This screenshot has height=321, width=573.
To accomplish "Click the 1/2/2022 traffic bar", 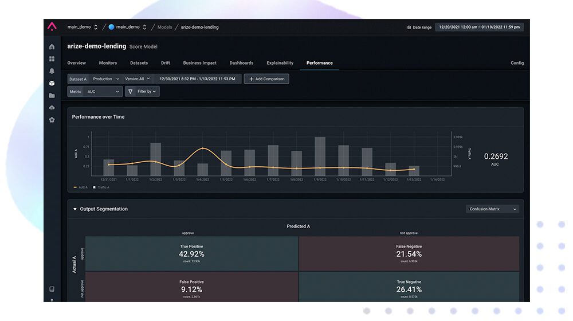I will 156,159.
